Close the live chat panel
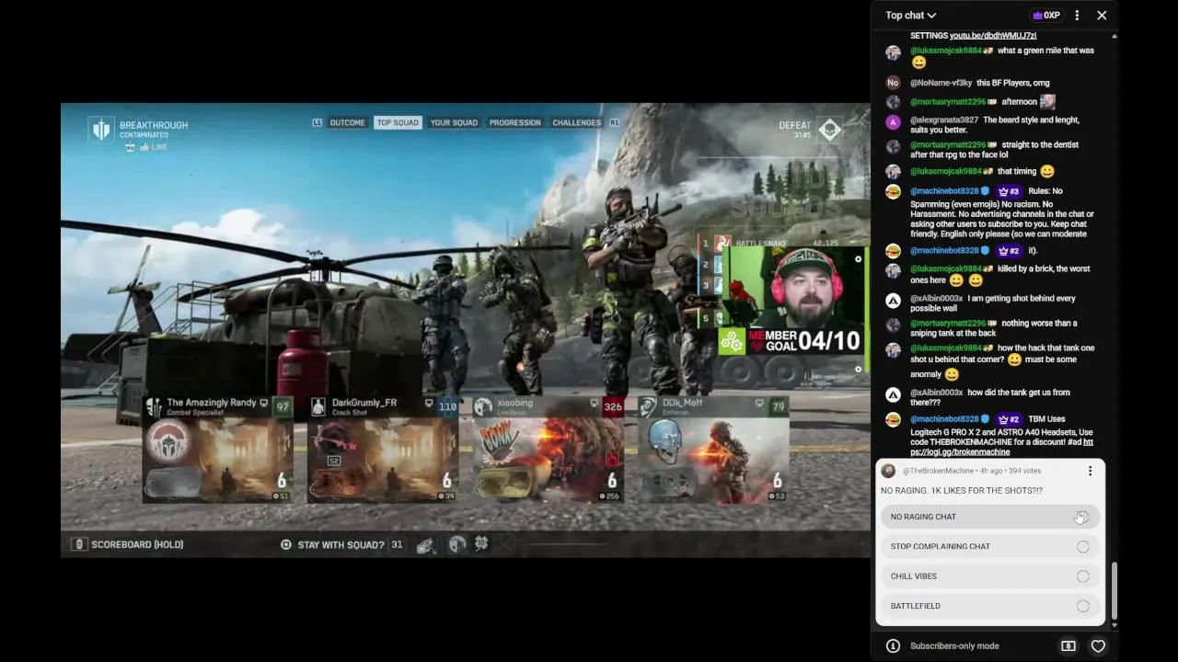This screenshot has height=662, width=1178. click(x=1102, y=15)
